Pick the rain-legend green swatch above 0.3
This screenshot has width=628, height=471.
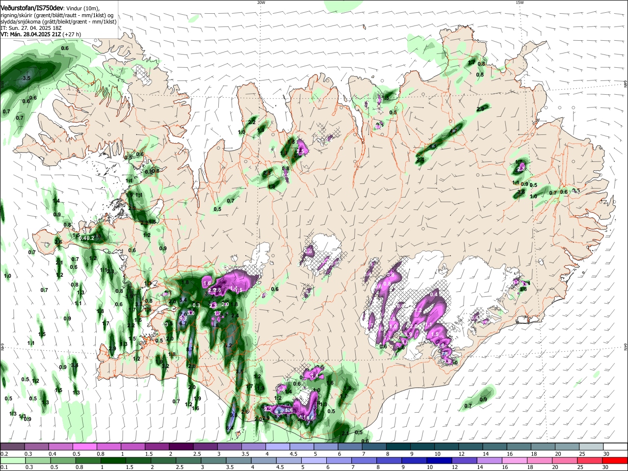point(38,461)
